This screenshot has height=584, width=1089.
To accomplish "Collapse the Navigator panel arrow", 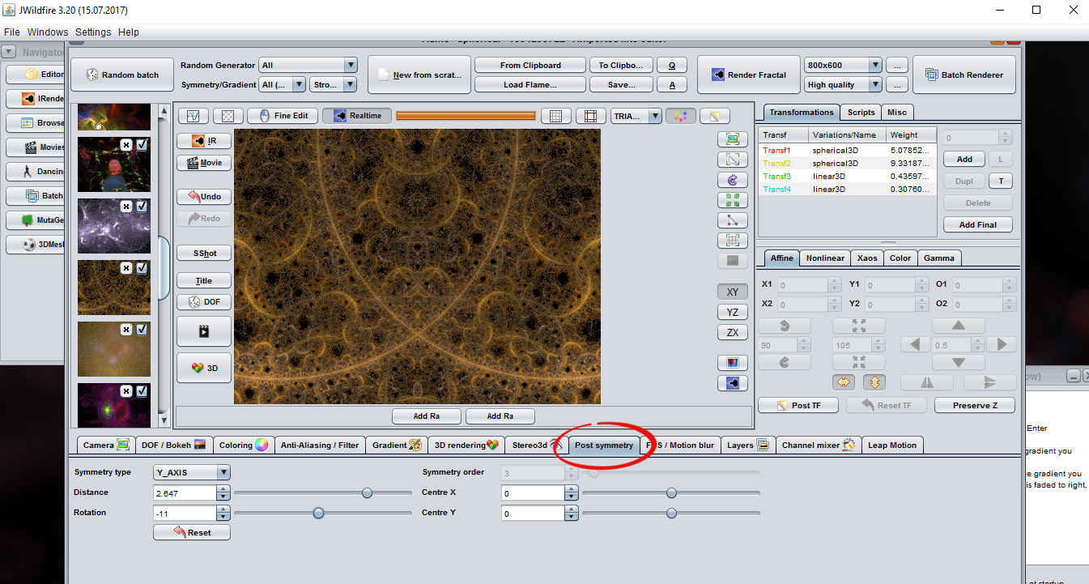I will [9, 52].
